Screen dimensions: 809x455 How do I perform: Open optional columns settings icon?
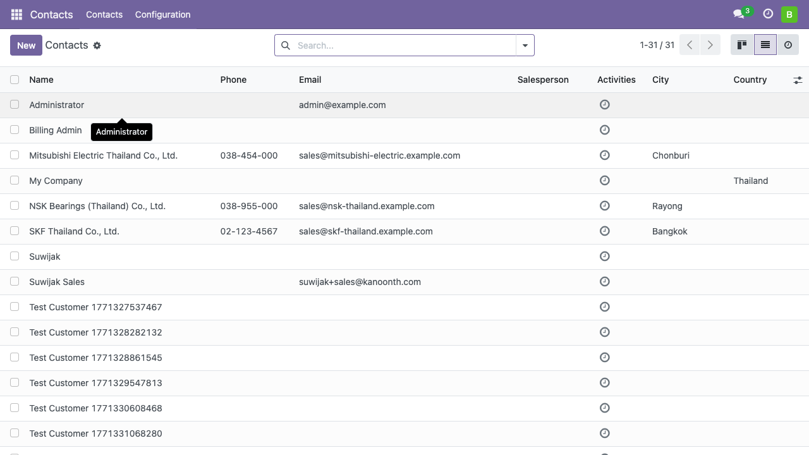pyautogui.click(x=798, y=80)
